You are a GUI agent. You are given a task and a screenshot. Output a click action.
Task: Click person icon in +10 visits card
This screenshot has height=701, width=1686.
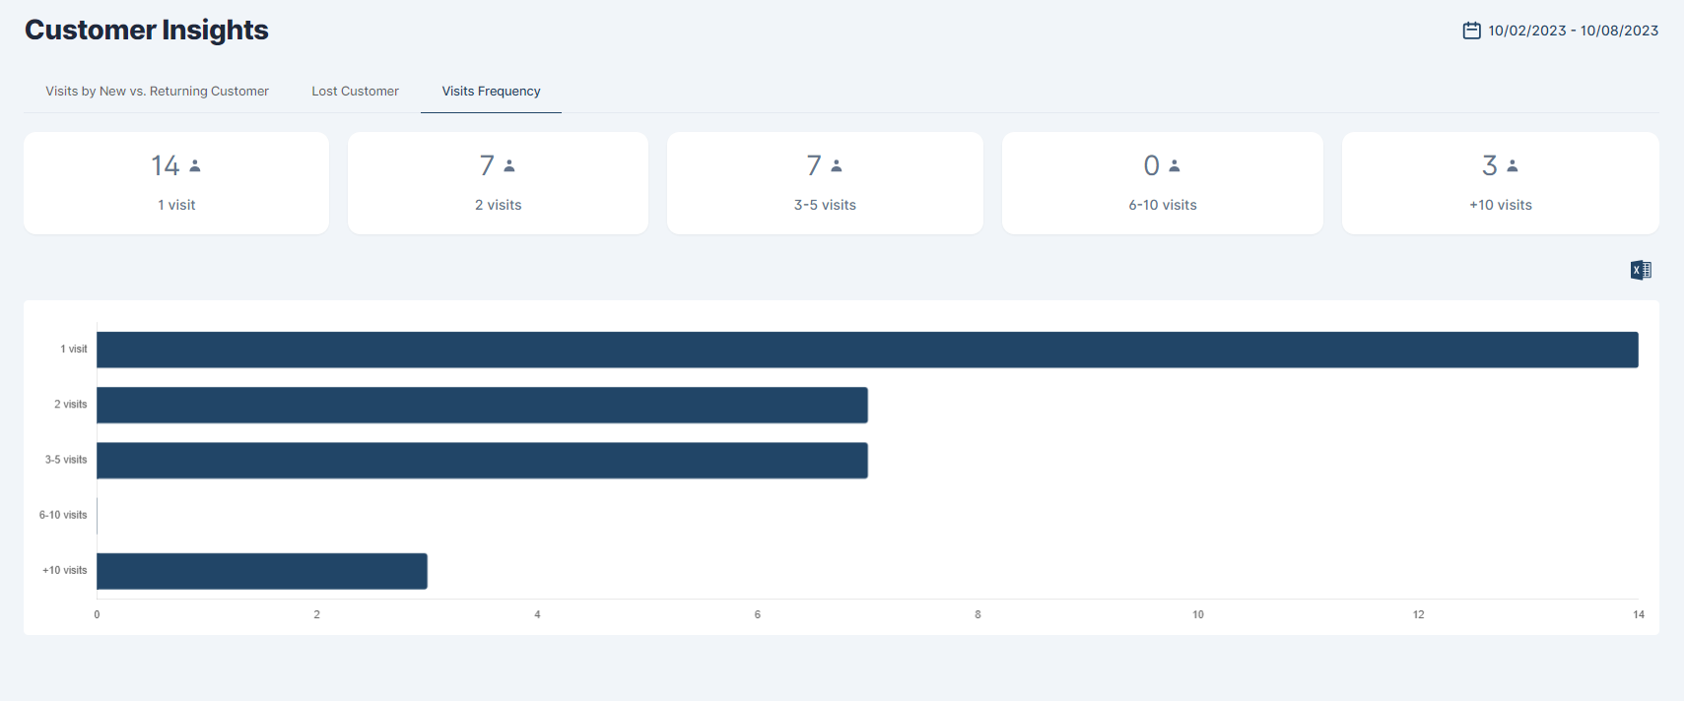click(1513, 166)
